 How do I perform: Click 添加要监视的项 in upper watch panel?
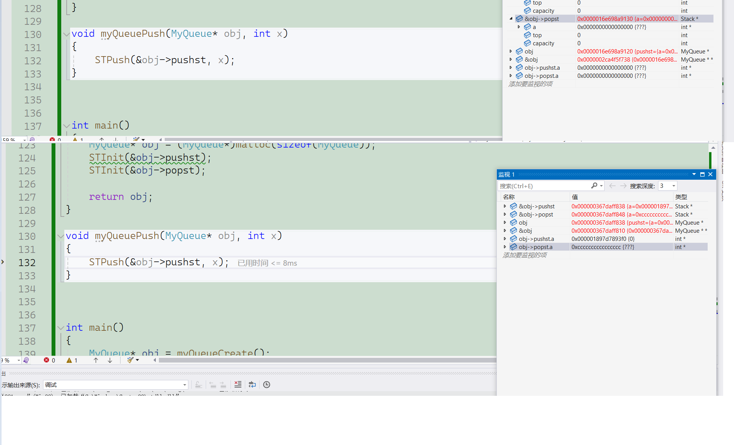(531, 84)
